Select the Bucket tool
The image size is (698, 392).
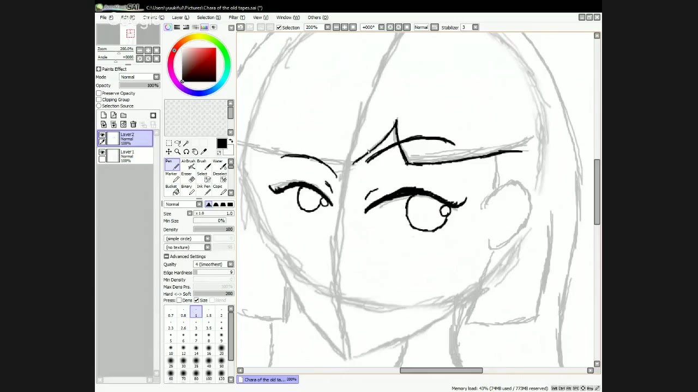pyautogui.click(x=172, y=190)
